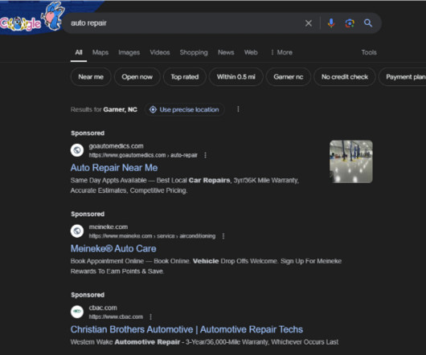426x355 pixels.
Task: Apply the No credit check filter chip
Action: 345,77
